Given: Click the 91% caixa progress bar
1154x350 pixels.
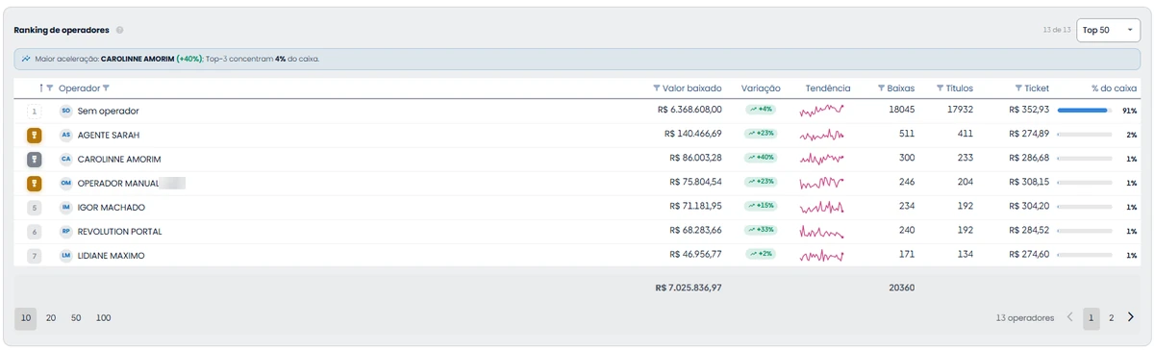Looking at the screenshot, I should click(1085, 111).
